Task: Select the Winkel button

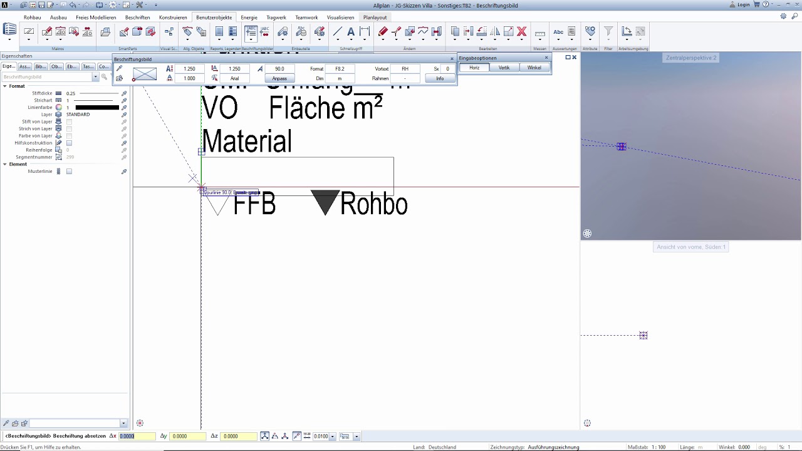Action: tap(534, 68)
